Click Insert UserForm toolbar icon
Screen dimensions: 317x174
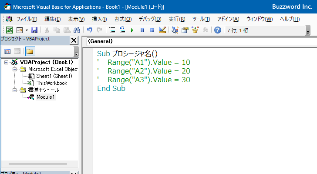(x=20, y=30)
